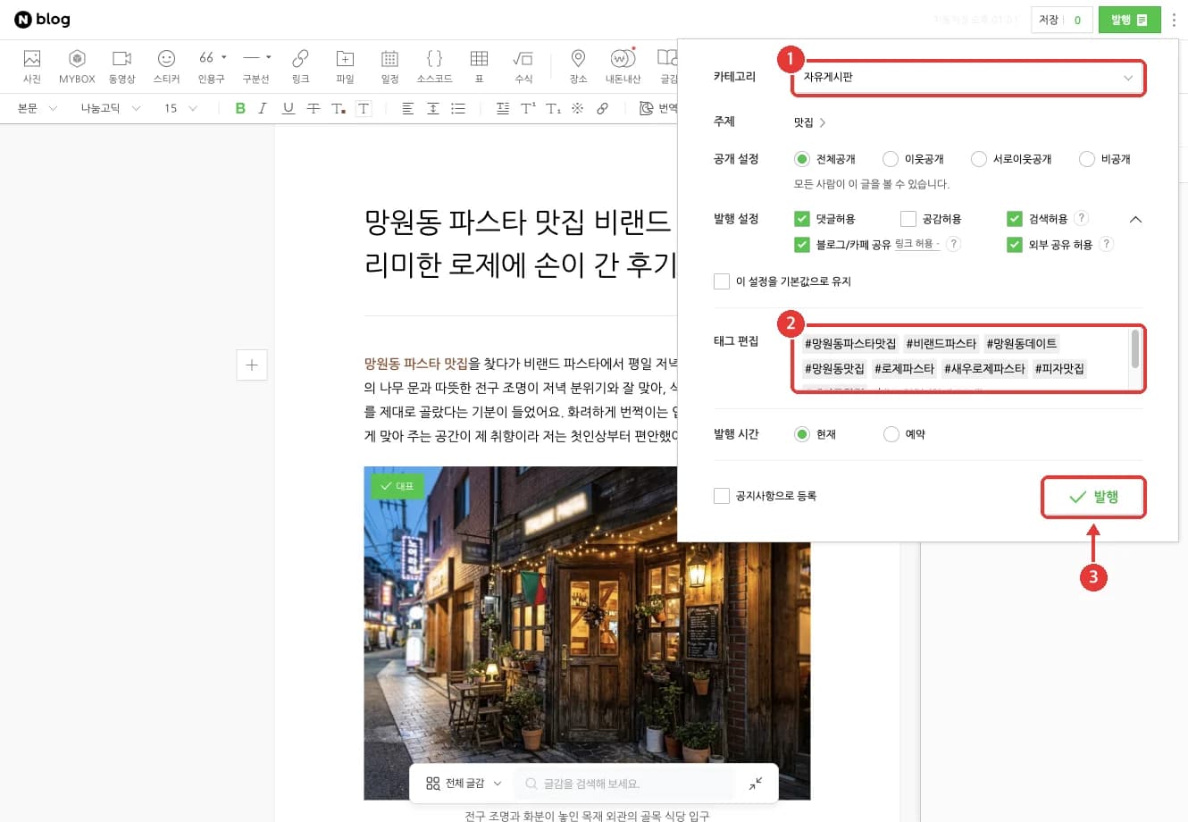
Task: Open the 자유게시판 category dropdown
Action: 968,78
